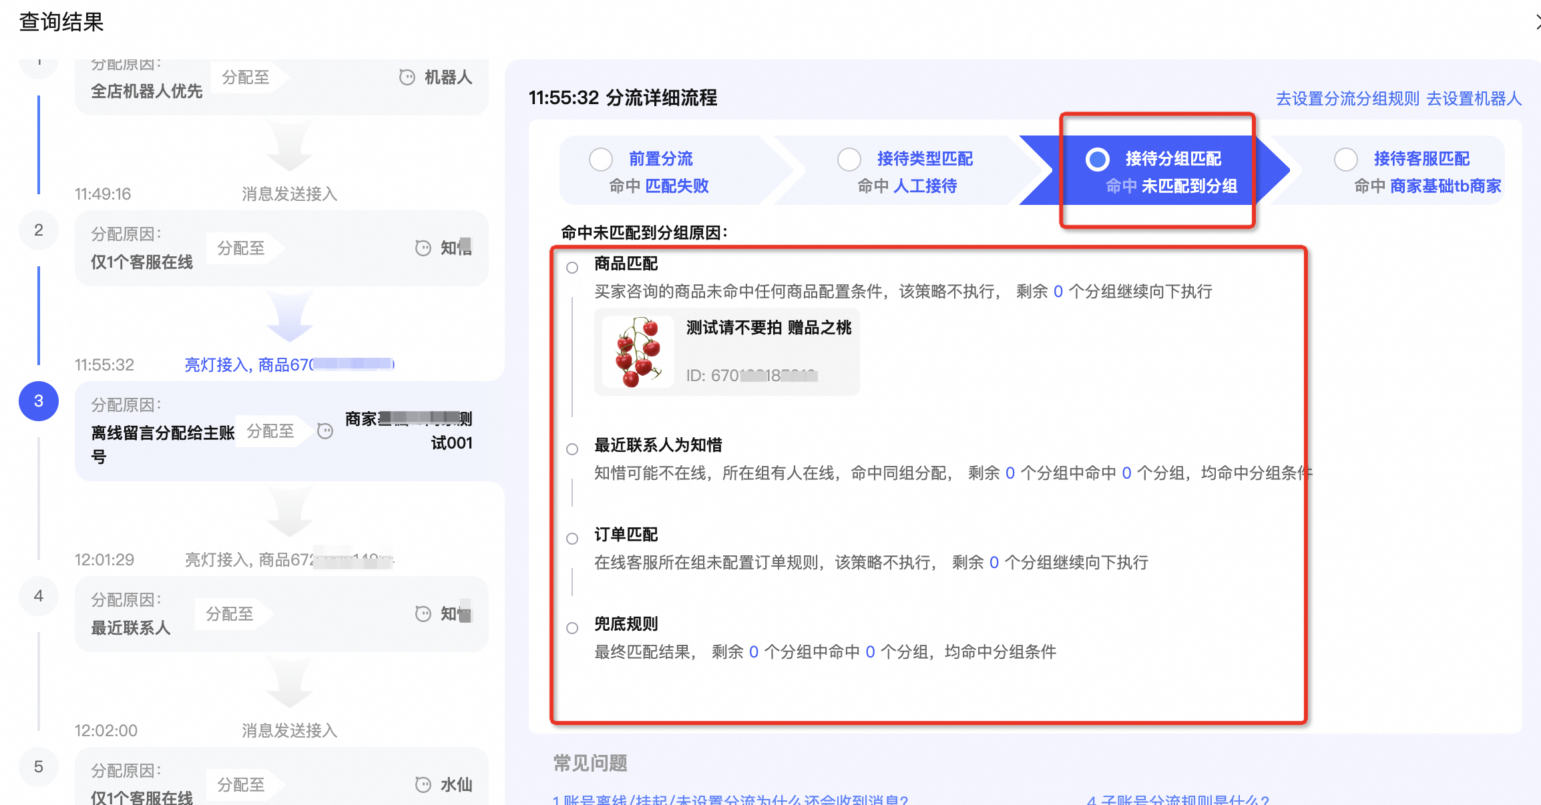Open FAQ 账号离线/挂起/未设置分流 link
Image resolution: width=1541 pixels, height=805 pixels.
(x=730, y=799)
